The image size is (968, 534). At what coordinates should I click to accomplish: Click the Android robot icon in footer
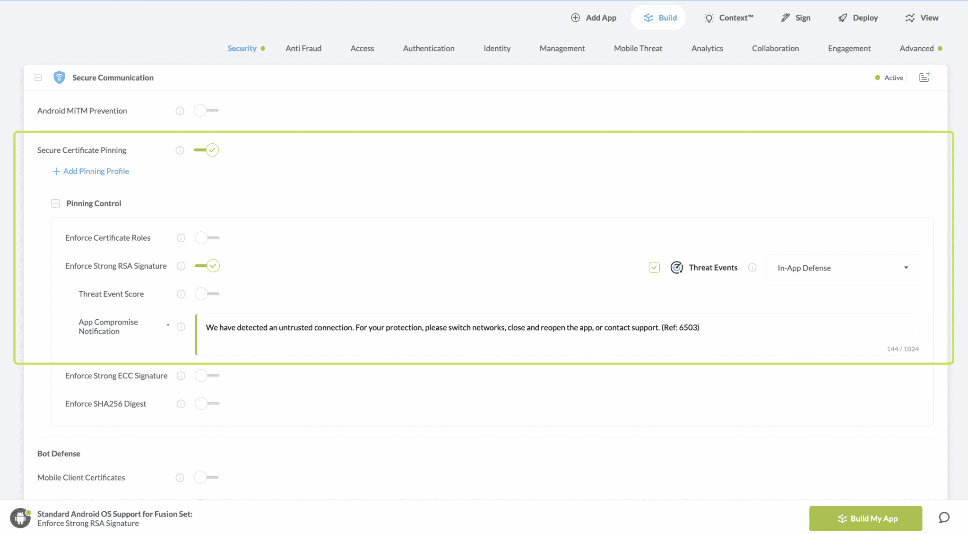pos(20,518)
